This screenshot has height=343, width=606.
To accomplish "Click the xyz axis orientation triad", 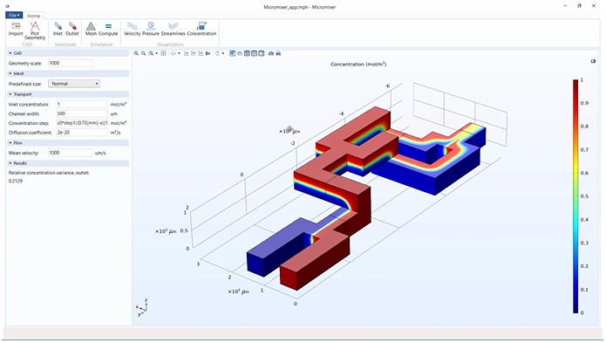I will [x=142, y=308].
